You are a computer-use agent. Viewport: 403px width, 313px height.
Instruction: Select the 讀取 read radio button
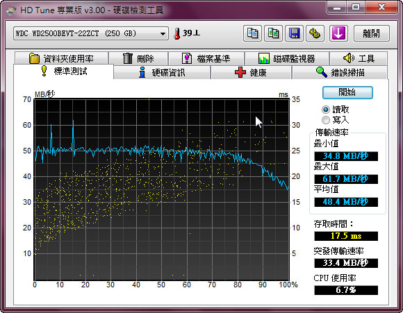pyautogui.click(x=325, y=110)
